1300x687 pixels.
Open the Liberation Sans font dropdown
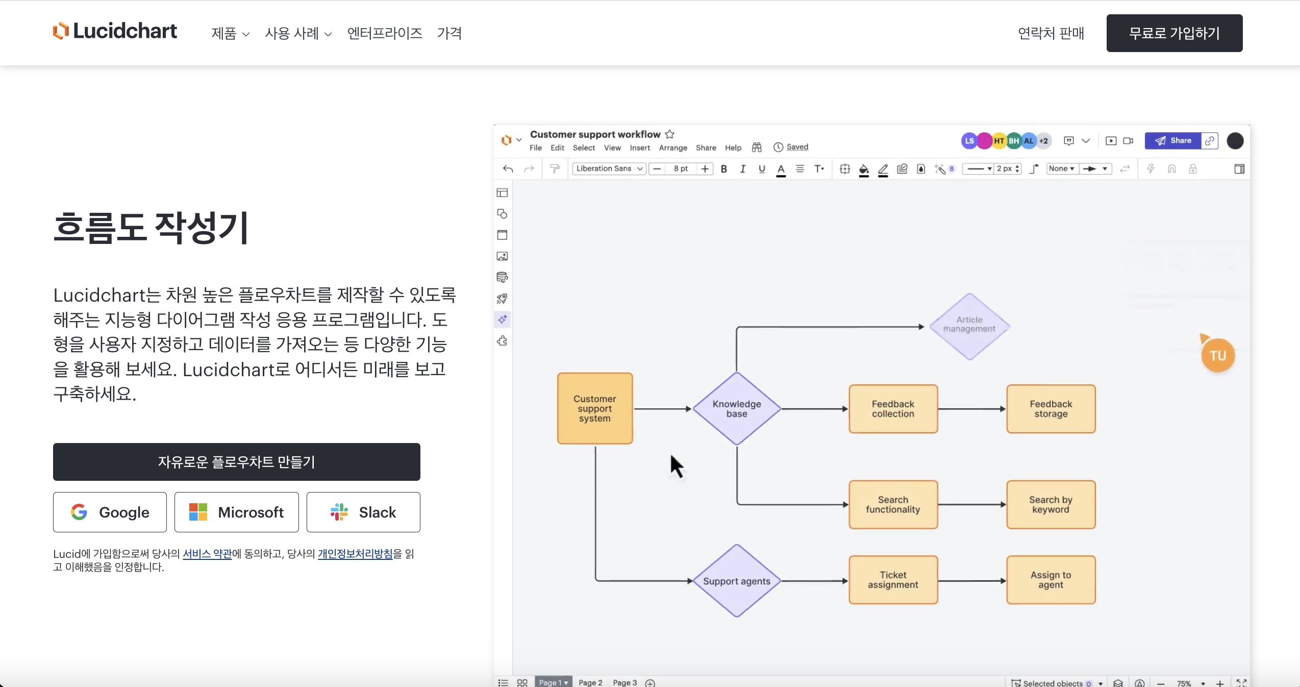608,168
